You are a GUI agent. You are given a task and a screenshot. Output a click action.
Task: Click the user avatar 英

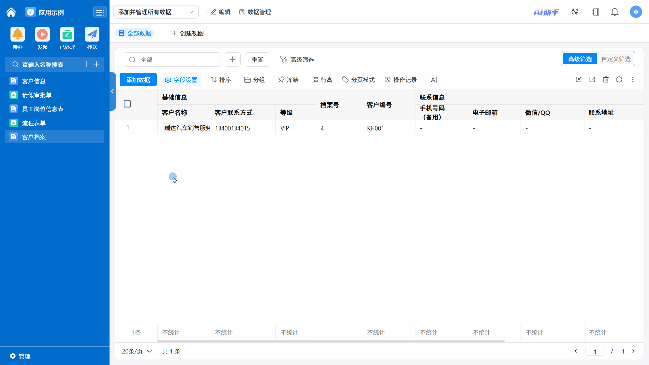point(636,12)
